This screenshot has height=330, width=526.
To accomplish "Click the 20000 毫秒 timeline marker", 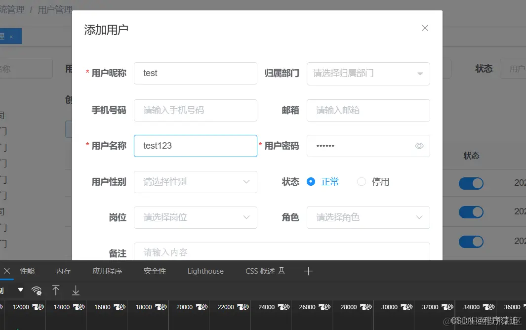I will (192, 307).
